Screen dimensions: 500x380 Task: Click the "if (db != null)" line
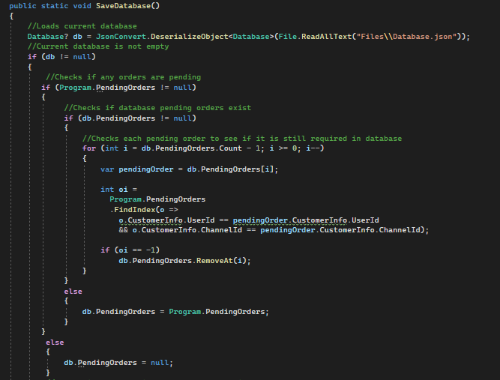61,57
